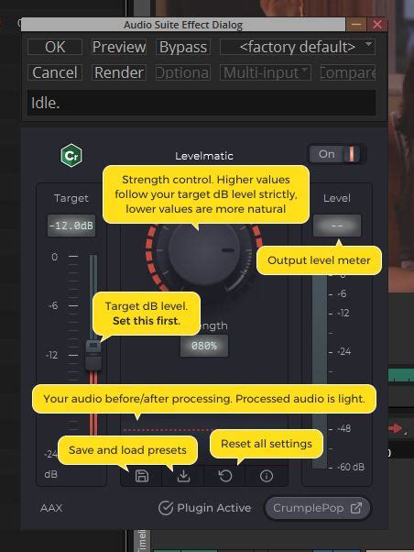Screen dimensions: 414x552
Task: Click the Plugin Active checkmark icon
Action: coord(165,508)
